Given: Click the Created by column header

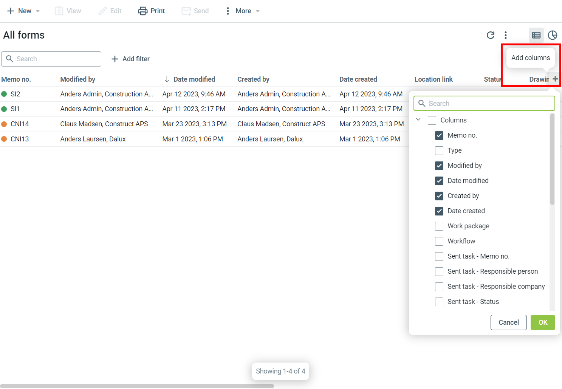Looking at the screenshot, I should (x=253, y=79).
